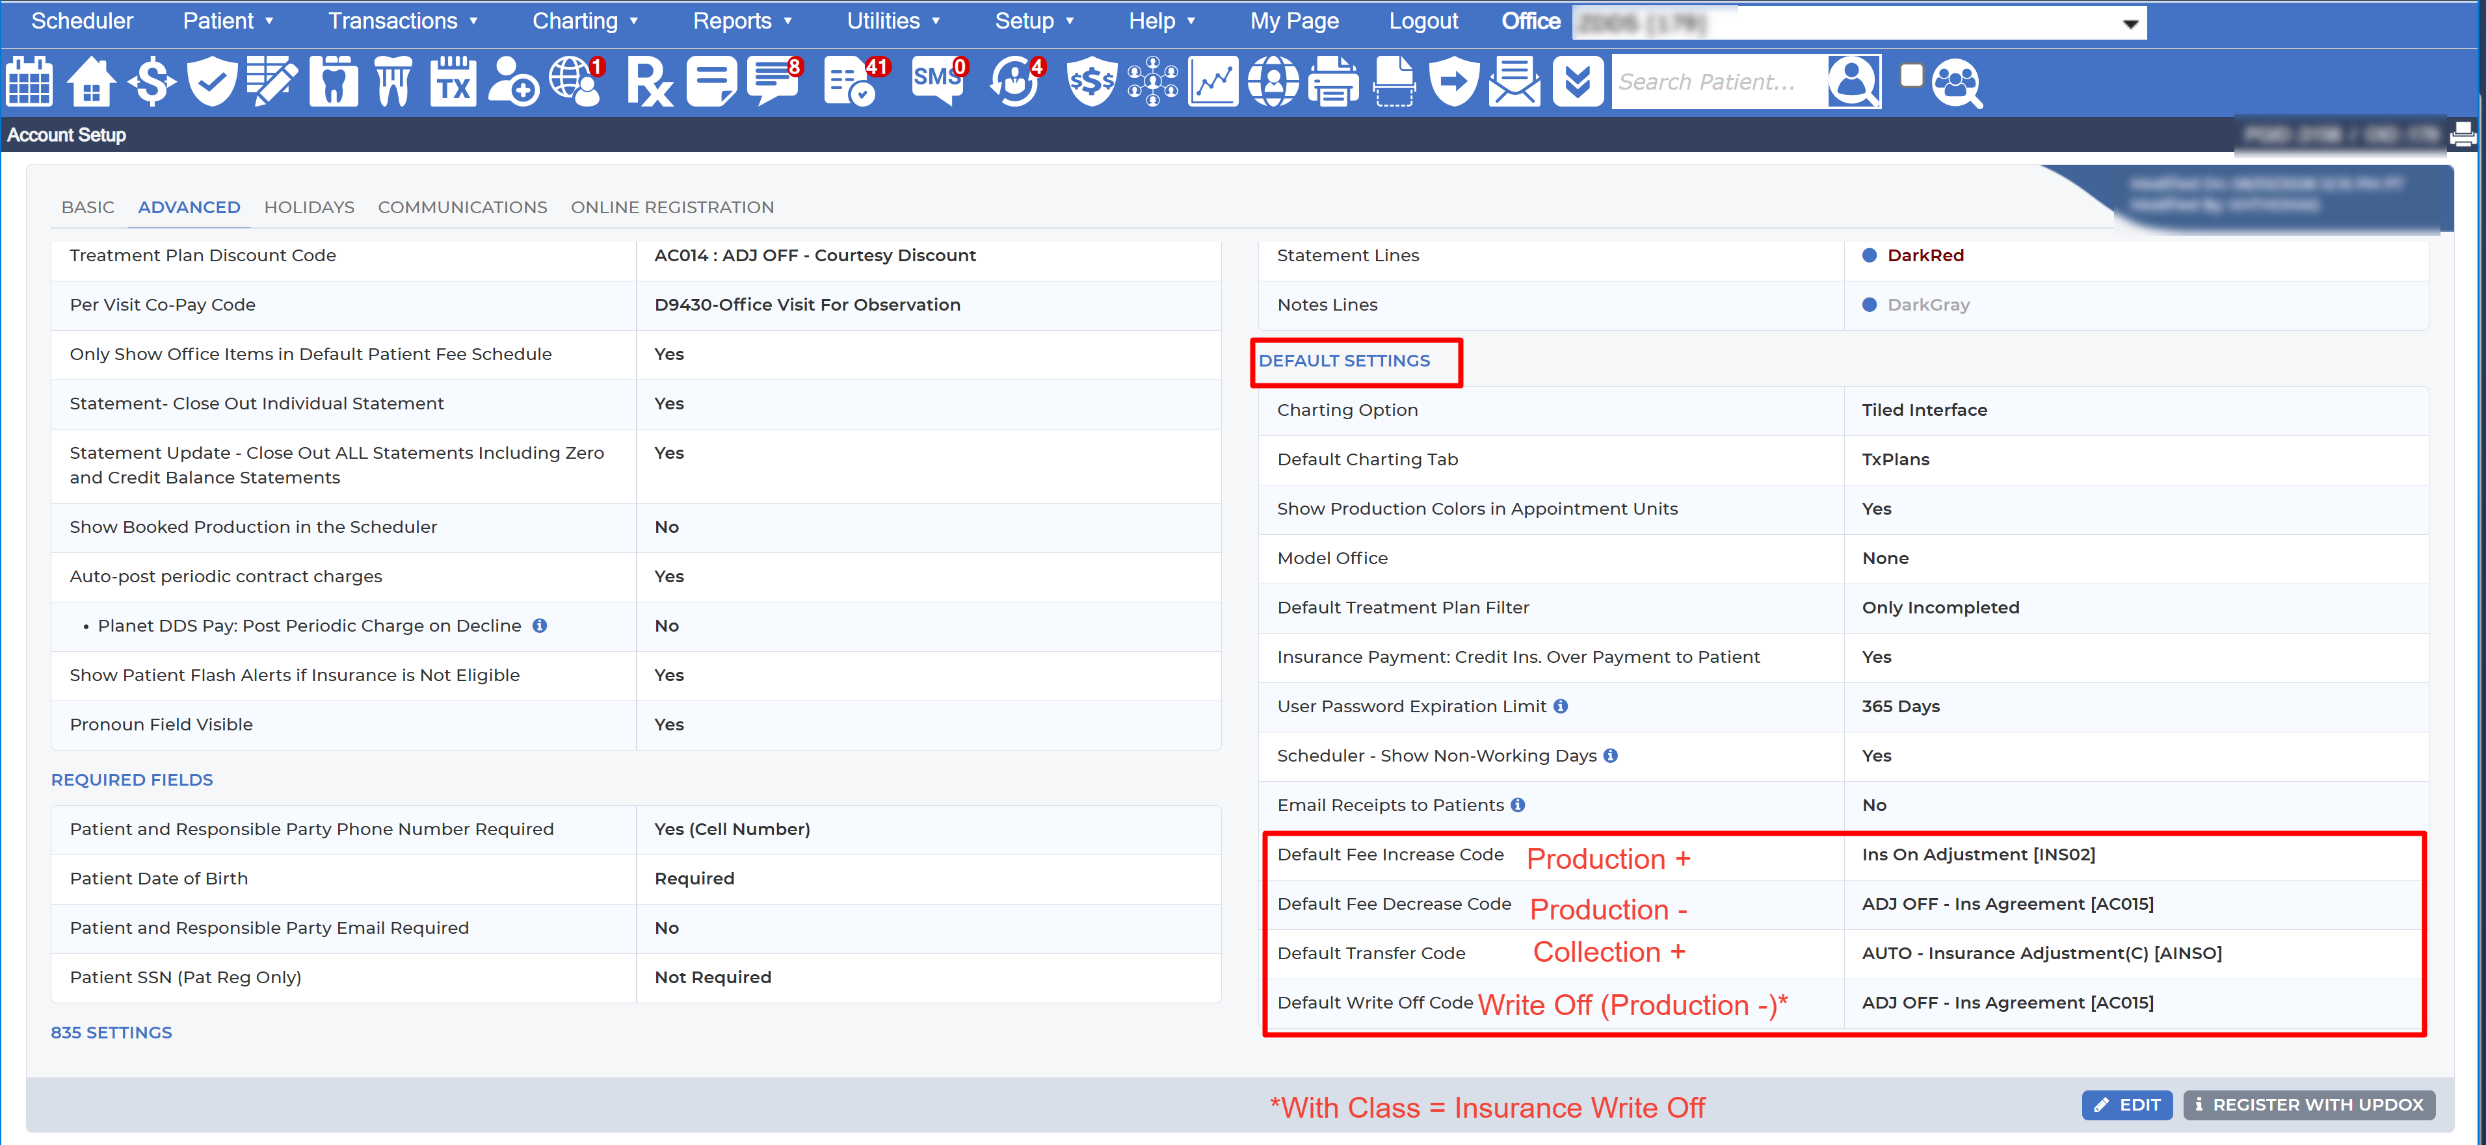Open the Office selector combo box

pos(1858,23)
